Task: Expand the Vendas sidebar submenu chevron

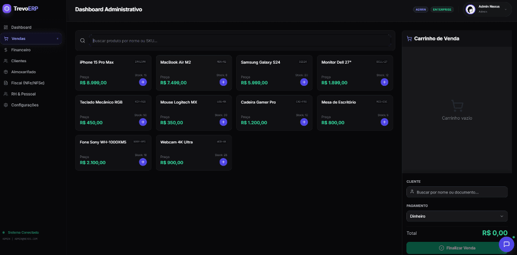Action: point(58,38)
